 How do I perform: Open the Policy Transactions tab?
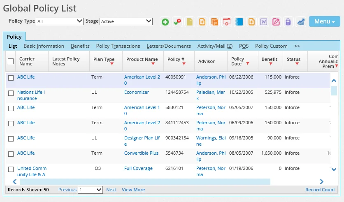click(x=118, y=46)
